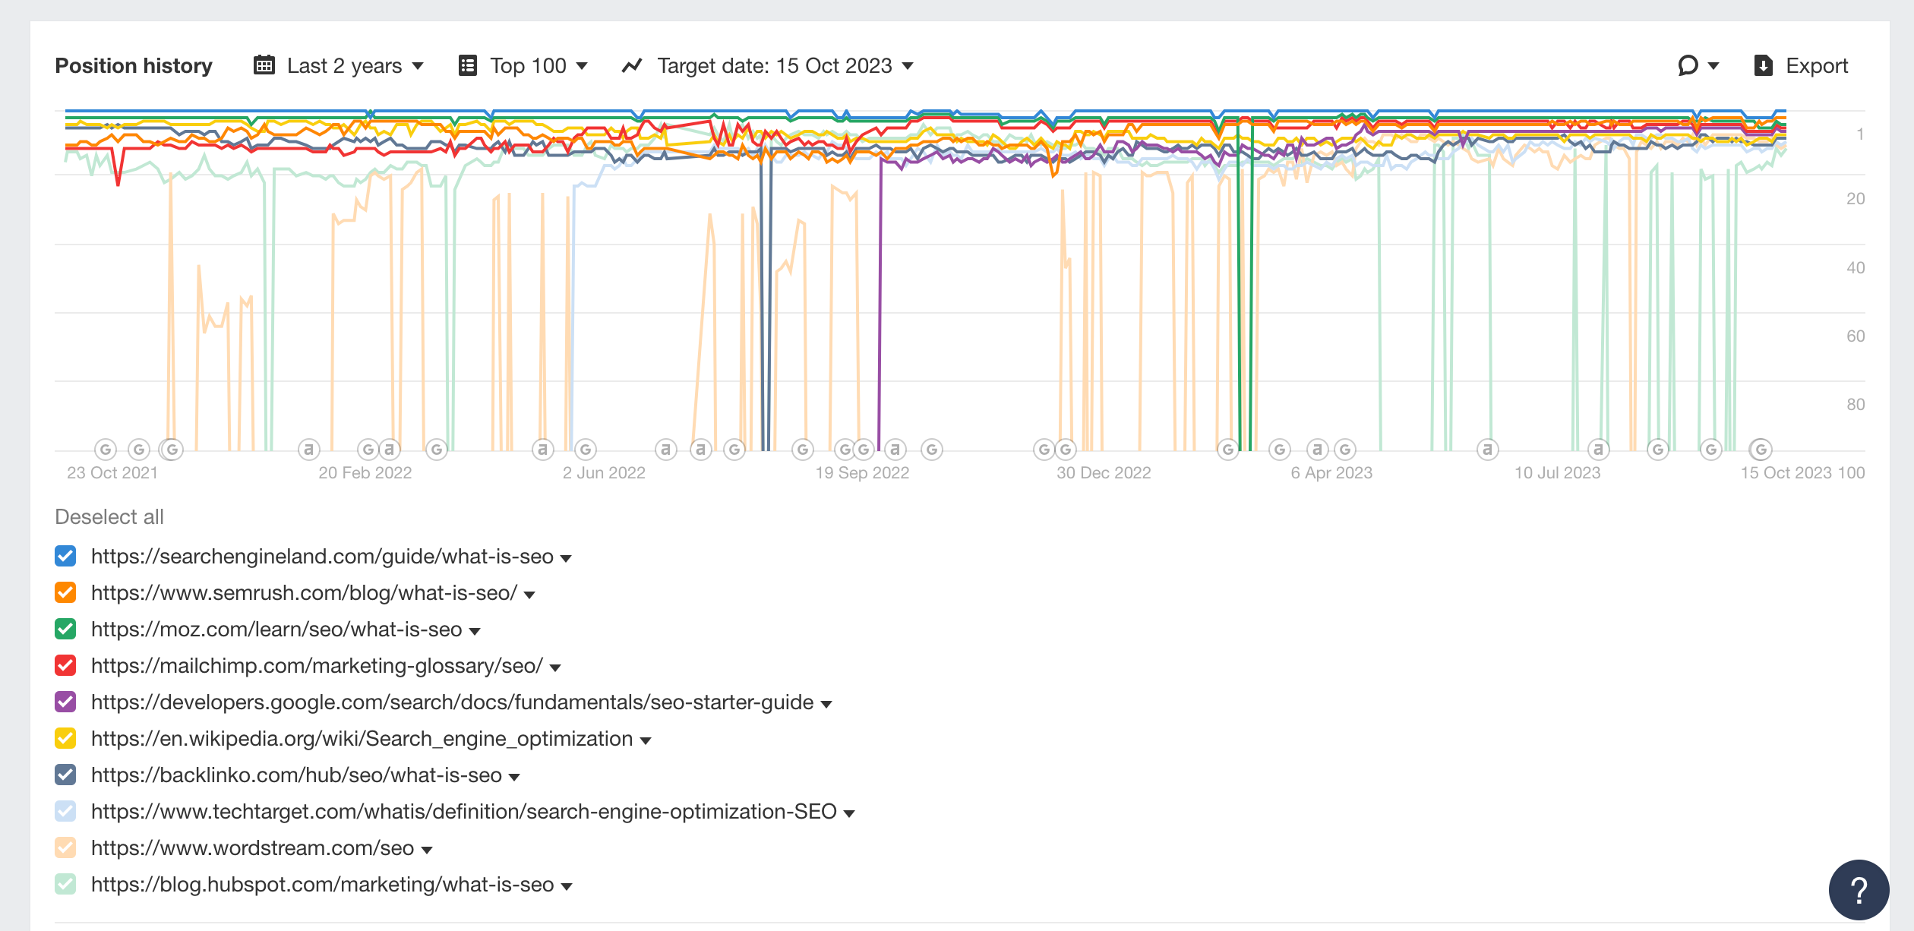Open the wordstream.com/seo link
The height and width of the screenshot is (931, 1914).
coord(253,847)
